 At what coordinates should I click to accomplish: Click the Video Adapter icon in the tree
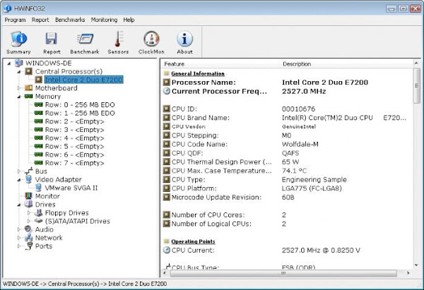[28, 179]
